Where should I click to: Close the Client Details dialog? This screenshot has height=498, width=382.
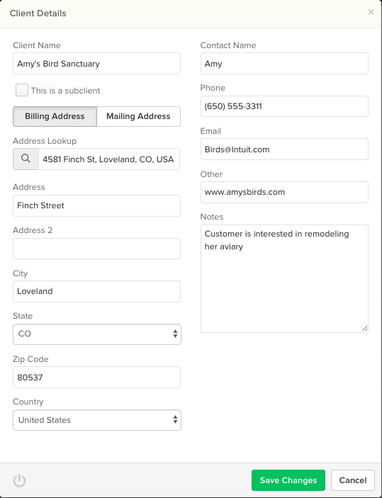point(371,12)
